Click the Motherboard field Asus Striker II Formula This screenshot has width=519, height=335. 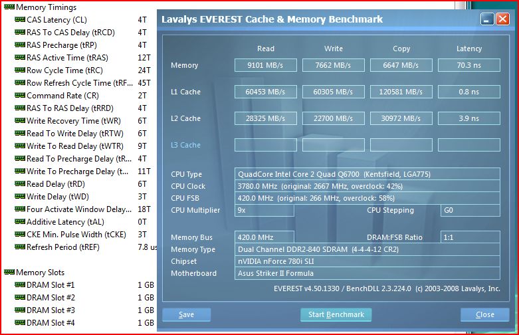click(x=367, y=273)
